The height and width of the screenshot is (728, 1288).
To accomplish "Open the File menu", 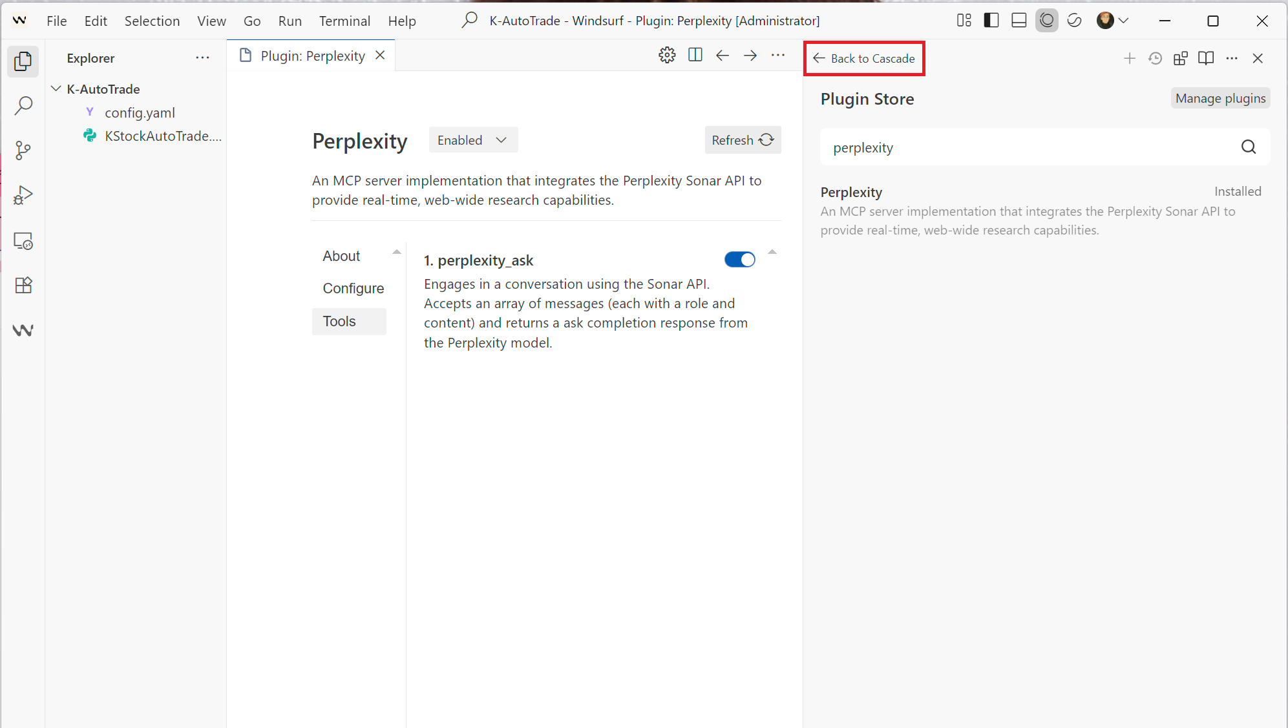I will click(x=57, y=21).
